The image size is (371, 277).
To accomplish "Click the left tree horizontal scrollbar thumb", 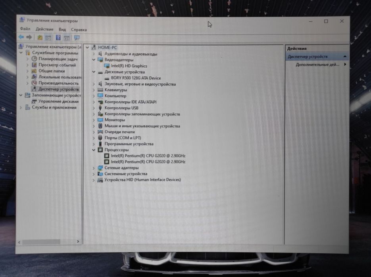I will [41, 242].
